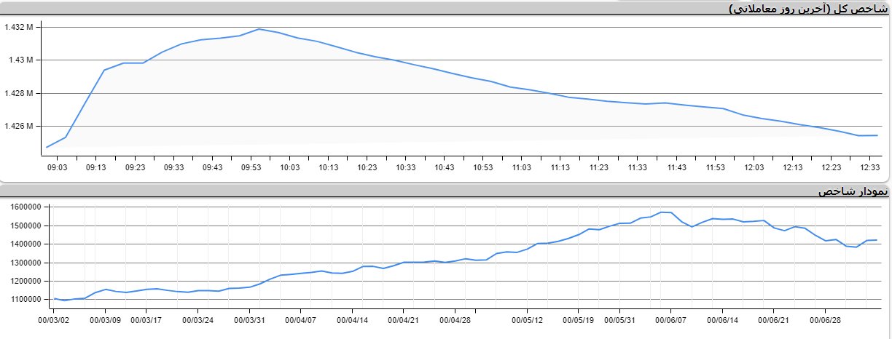The height and width of the screenshot is (339, 892).
Task: Click the 1300000 y-axis label in the lower chart
Action: [x=23, y=263]
